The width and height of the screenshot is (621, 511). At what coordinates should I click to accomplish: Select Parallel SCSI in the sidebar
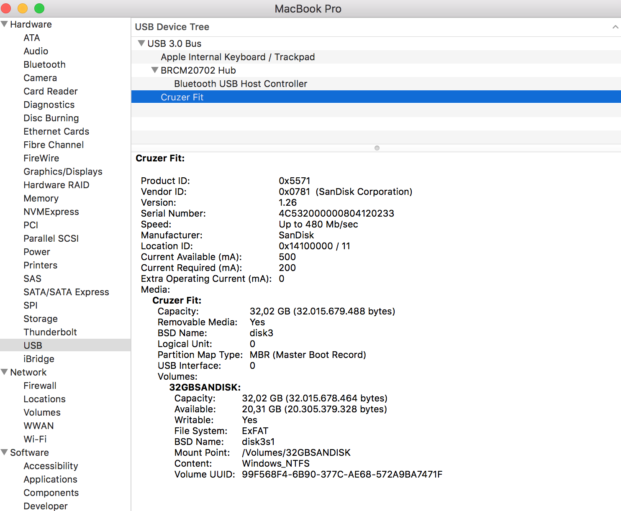pyautogui.click(x=51, y=238)
